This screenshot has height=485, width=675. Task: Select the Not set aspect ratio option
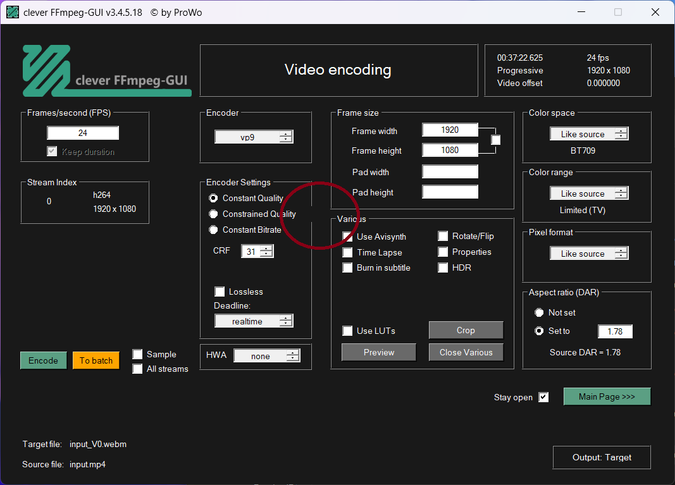coord(539,312)
